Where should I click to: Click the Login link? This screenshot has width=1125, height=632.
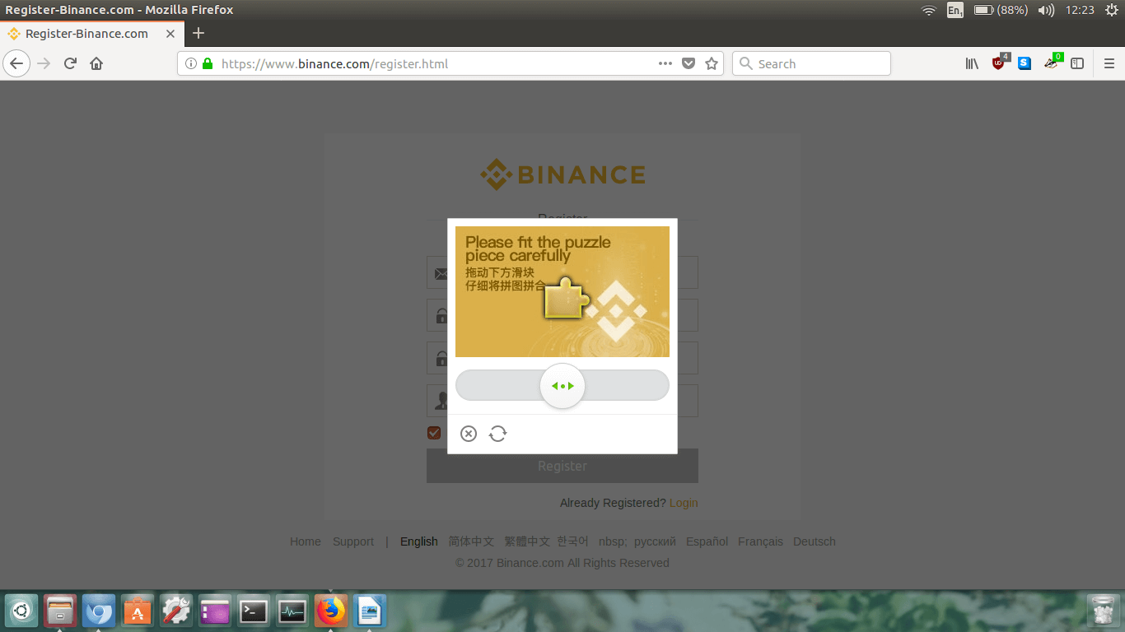click(684, 503)
